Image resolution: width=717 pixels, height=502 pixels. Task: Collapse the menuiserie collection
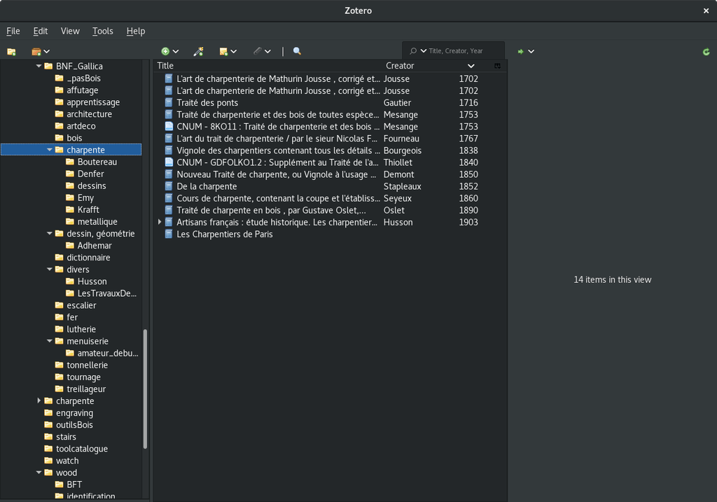click(x=50, y=341)
